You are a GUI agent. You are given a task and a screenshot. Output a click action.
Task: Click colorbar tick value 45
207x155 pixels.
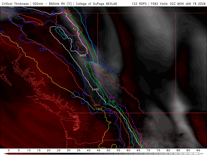click(x=99, y=150)
